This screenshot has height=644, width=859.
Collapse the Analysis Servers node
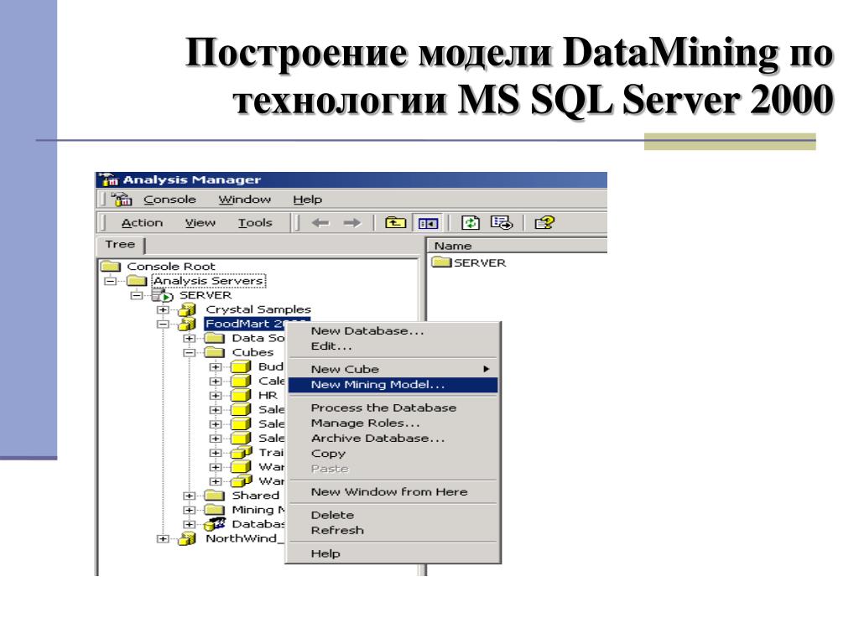click(111, 281)
